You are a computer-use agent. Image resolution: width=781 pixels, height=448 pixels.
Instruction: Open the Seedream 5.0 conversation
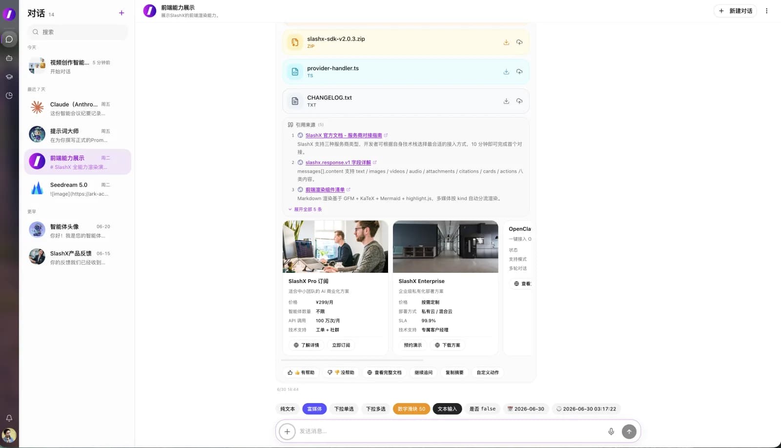coord(78,189)
